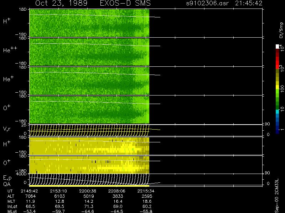Click the "90" right-axis tick of V,r panel
This screenshot has width=285, height=213.
[x=268, y=124]
